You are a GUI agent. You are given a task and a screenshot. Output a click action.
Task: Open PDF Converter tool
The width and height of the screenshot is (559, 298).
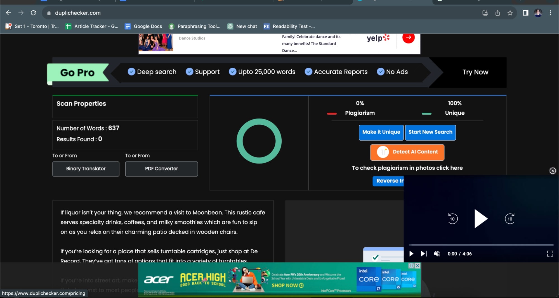[161, 169]
